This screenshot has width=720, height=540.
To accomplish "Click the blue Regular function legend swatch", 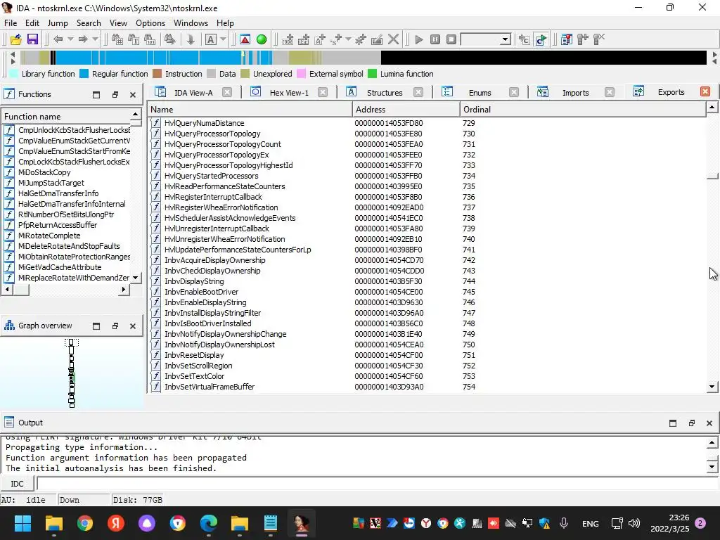I will (x=84, y=74).
